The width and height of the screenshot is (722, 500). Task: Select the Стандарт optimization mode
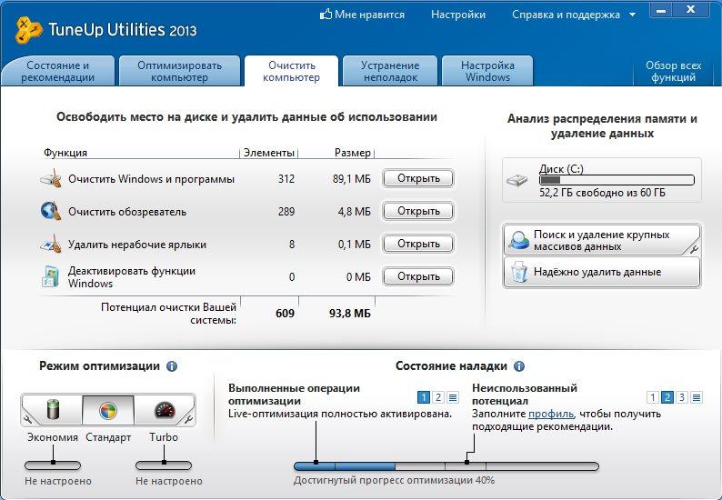[x=108, y=410]
